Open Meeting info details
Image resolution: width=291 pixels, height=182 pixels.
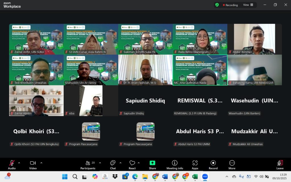(174, 165)
